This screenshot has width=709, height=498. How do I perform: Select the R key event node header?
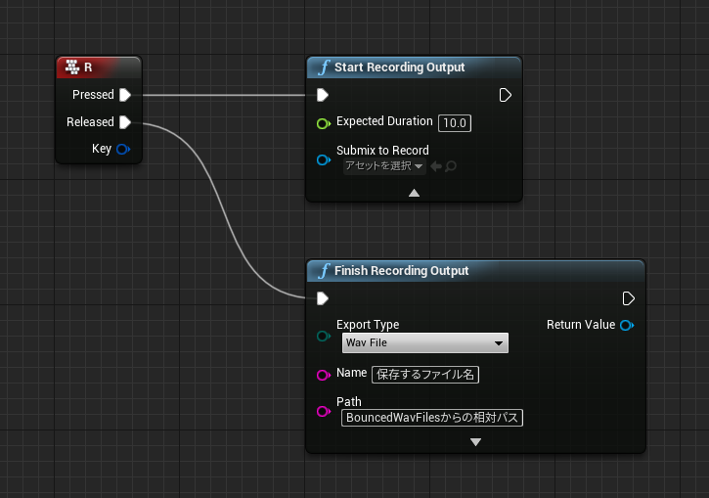click(99, 68)
